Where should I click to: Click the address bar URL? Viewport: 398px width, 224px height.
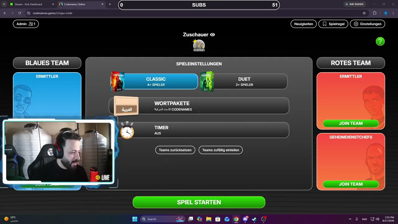[x=53, y=13]
